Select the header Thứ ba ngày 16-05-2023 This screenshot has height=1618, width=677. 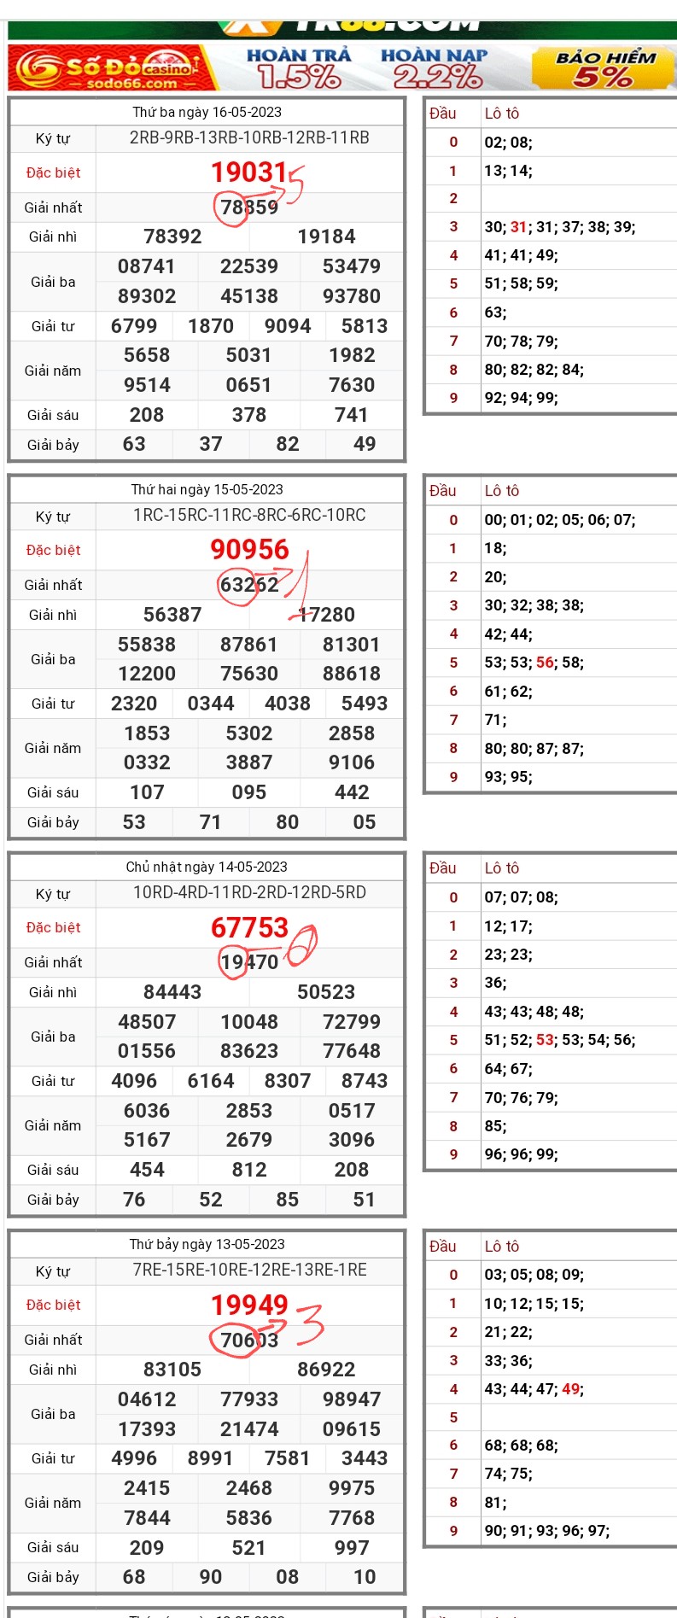(x=207, y=112)
